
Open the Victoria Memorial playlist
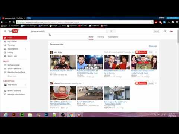click(x=15, y=68)
